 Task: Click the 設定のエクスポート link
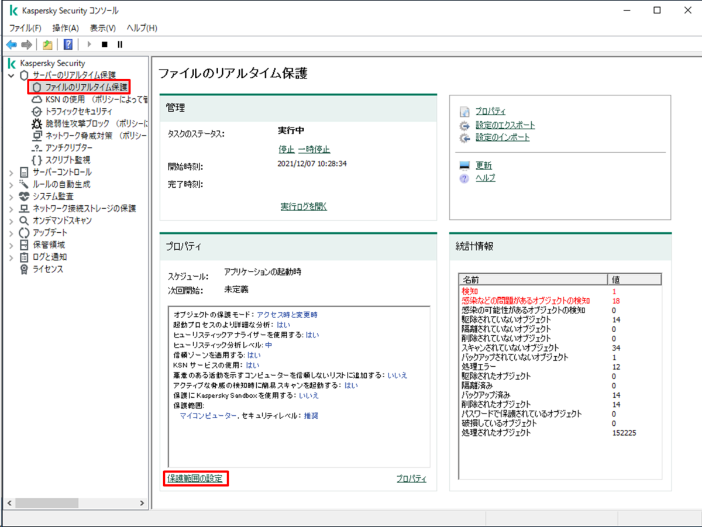point(505,125)
